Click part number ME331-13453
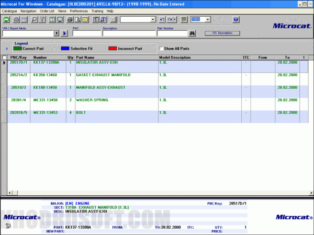This screenshot has width=314, height=235. [x=45, y=112]
